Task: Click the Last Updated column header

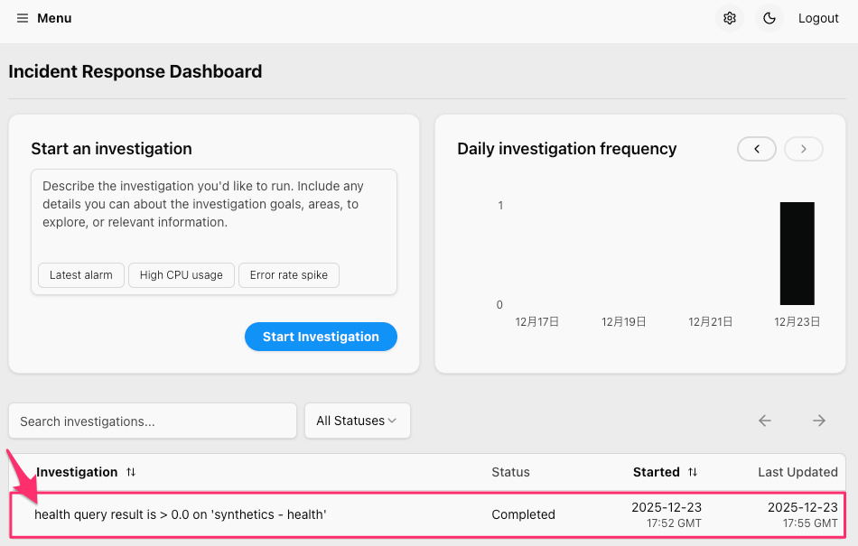Action: [x=797, y=472]
